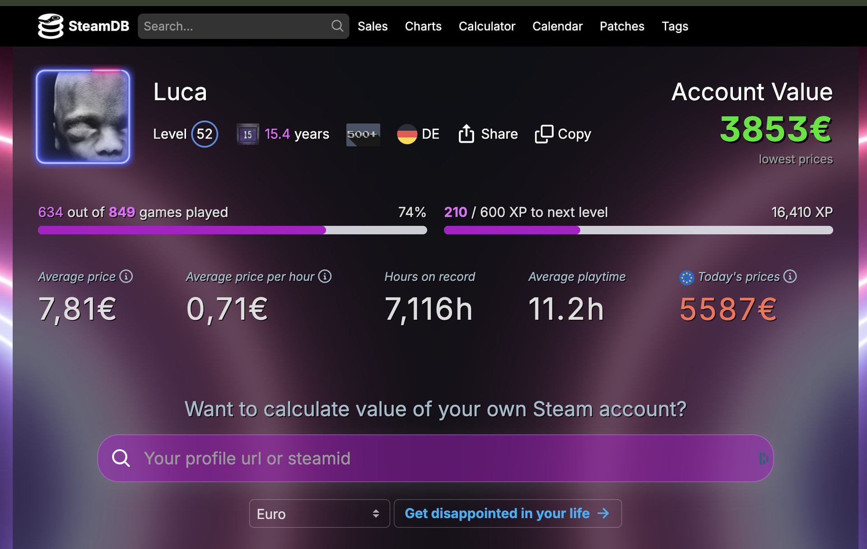867x549 pixels.
Task: Click the Share icon
Action: (466, 134)
